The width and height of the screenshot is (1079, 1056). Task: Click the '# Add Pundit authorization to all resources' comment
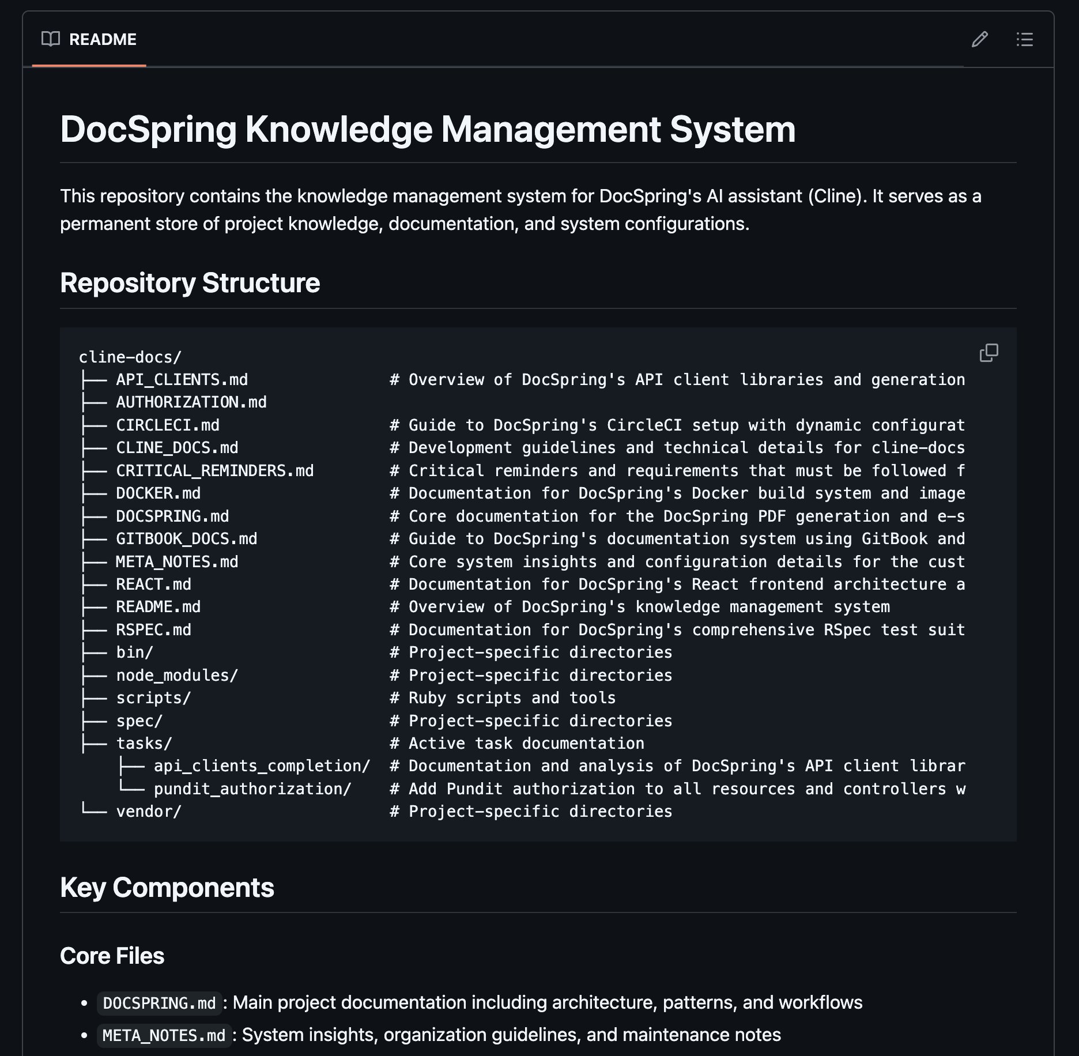[x=677, y=789]
